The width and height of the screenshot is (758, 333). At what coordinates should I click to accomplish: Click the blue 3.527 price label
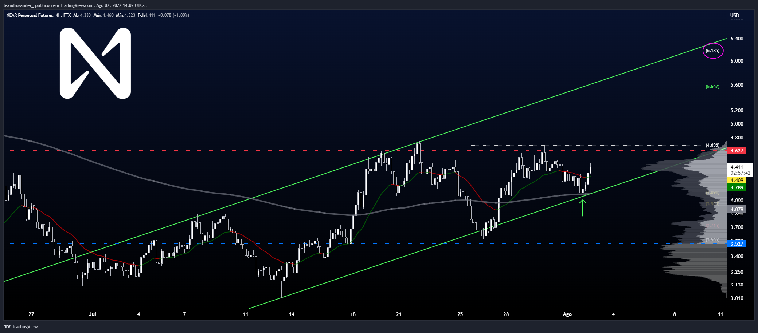(736, 244)
